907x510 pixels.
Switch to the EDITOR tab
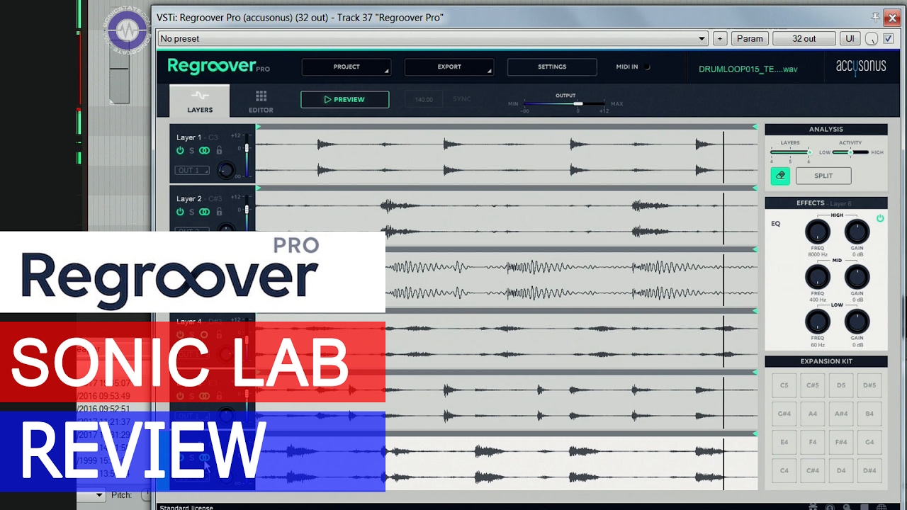click(261, 101)
